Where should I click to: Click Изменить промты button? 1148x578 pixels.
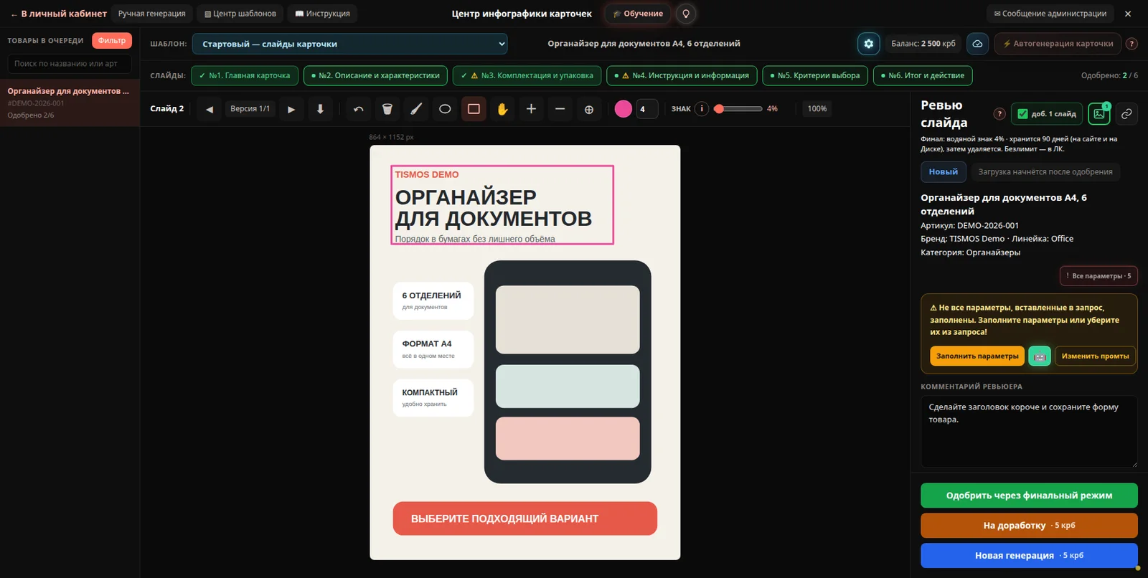(x=1095, y=356)
